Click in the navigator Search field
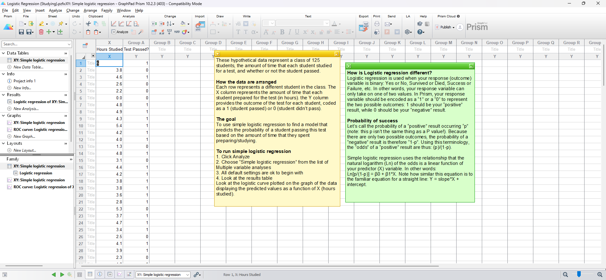 coord(34,44)
